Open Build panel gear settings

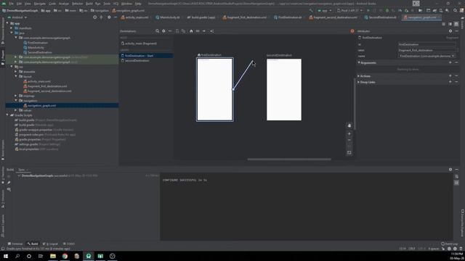pos(450,170)
